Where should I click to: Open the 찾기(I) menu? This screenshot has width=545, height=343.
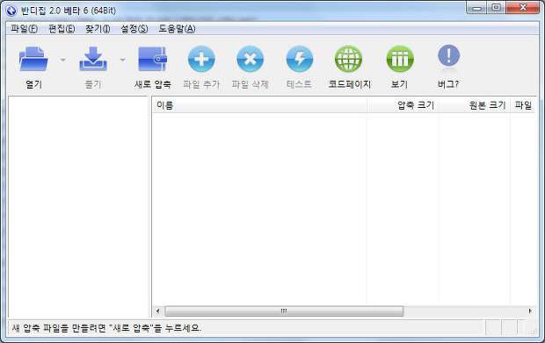pyautogui.click(x=98, y=29)
